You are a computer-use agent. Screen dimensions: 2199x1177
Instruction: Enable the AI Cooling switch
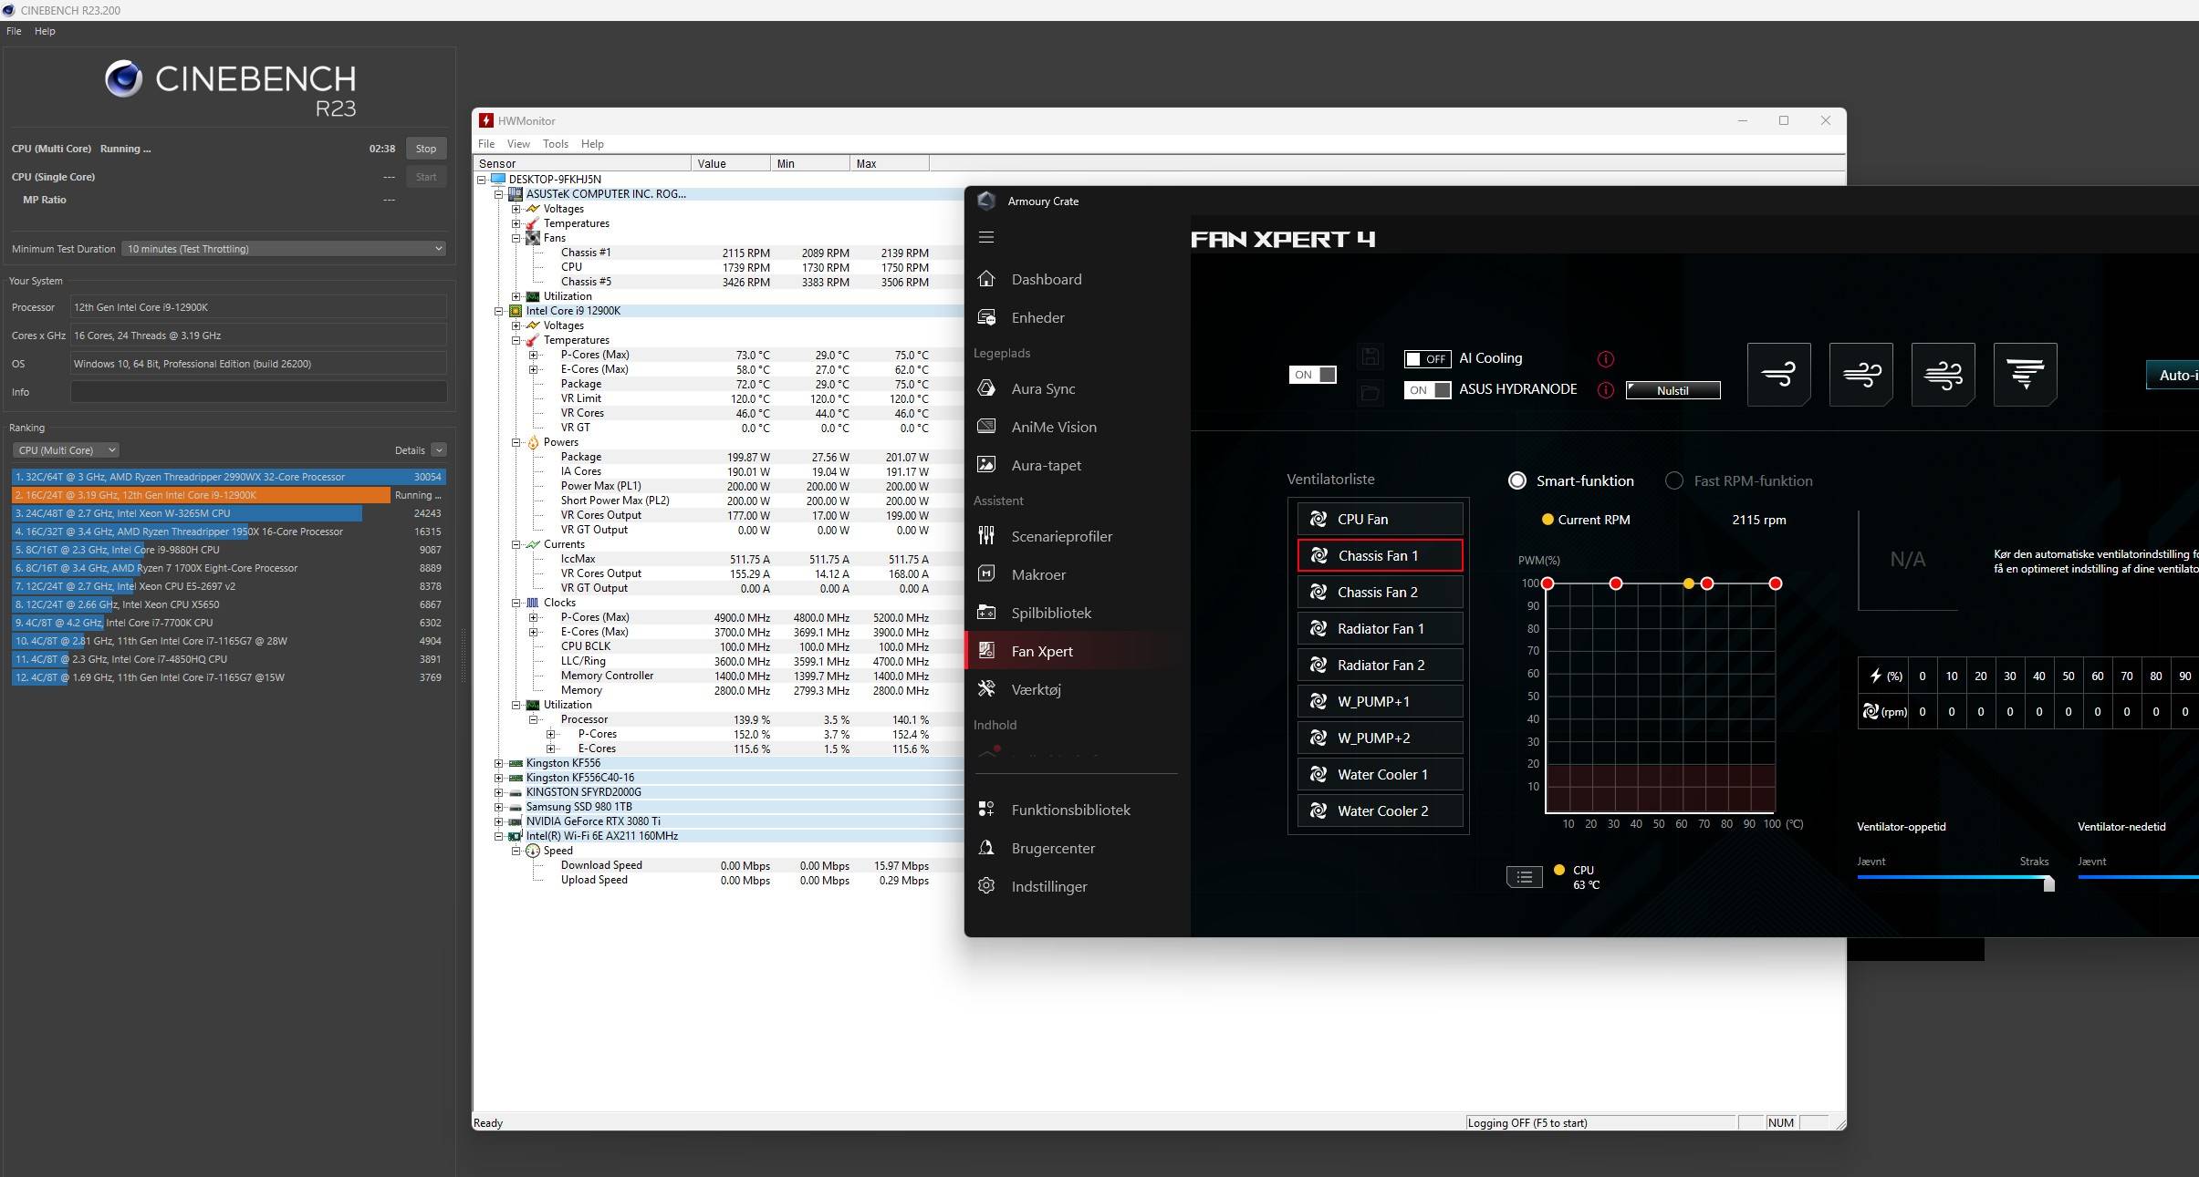coord(1427,359)
